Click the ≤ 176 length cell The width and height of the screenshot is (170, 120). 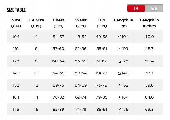123,109
